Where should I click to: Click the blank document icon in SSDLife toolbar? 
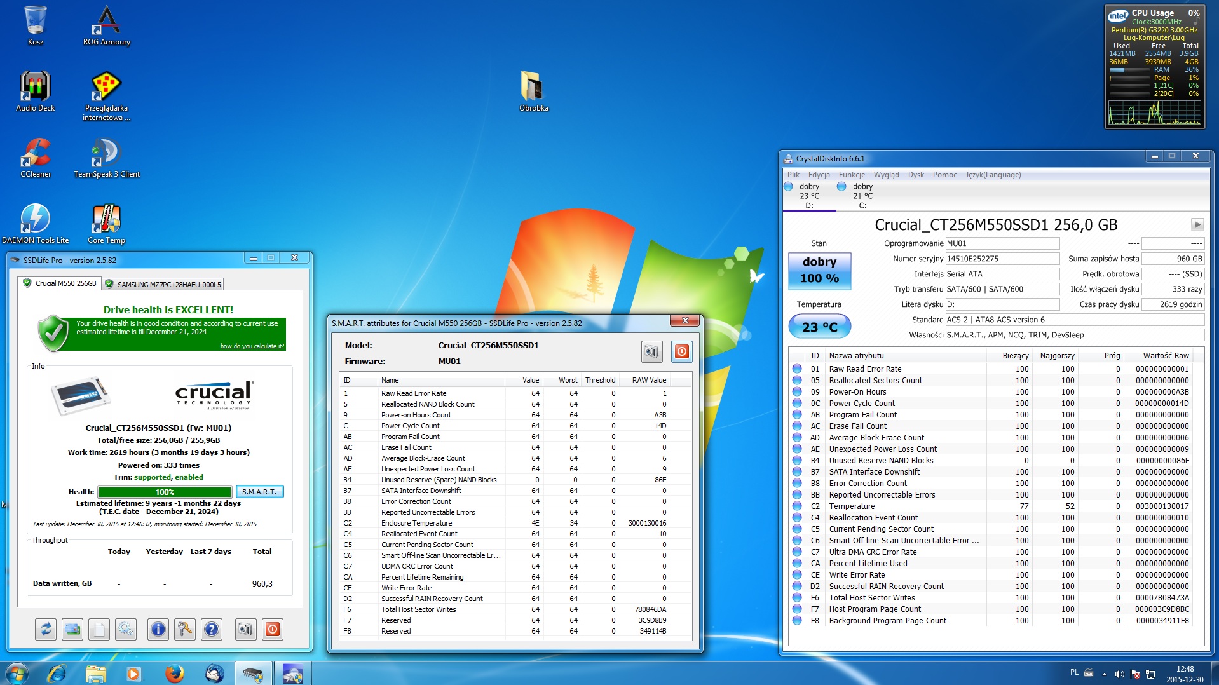coord(99,629)
